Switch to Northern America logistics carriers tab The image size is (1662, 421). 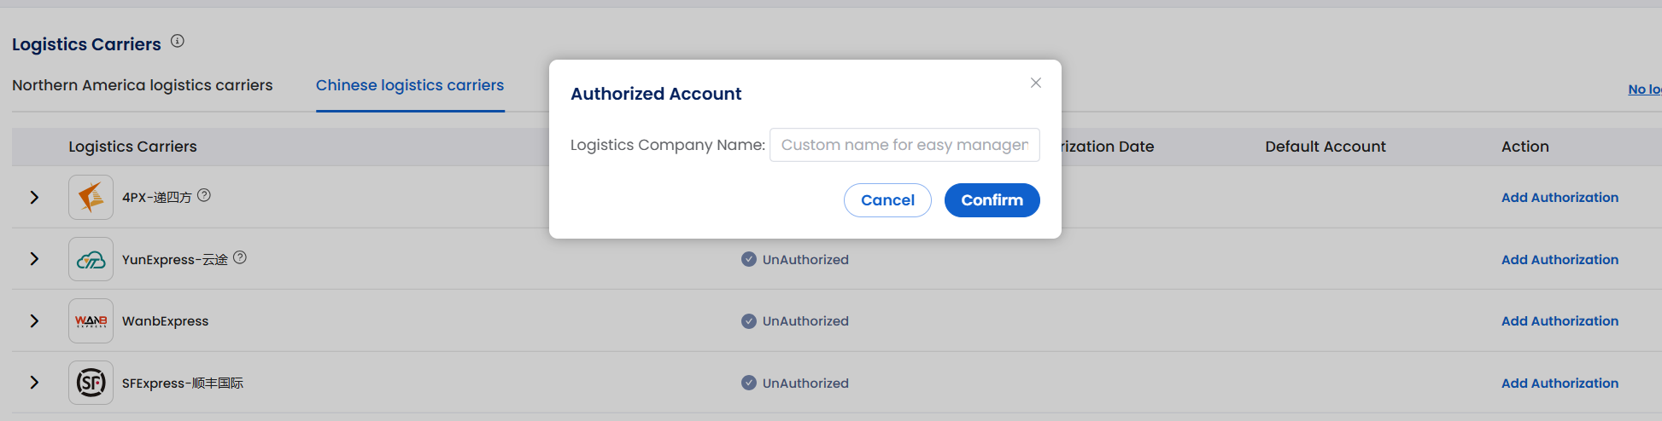pos(143,85)
